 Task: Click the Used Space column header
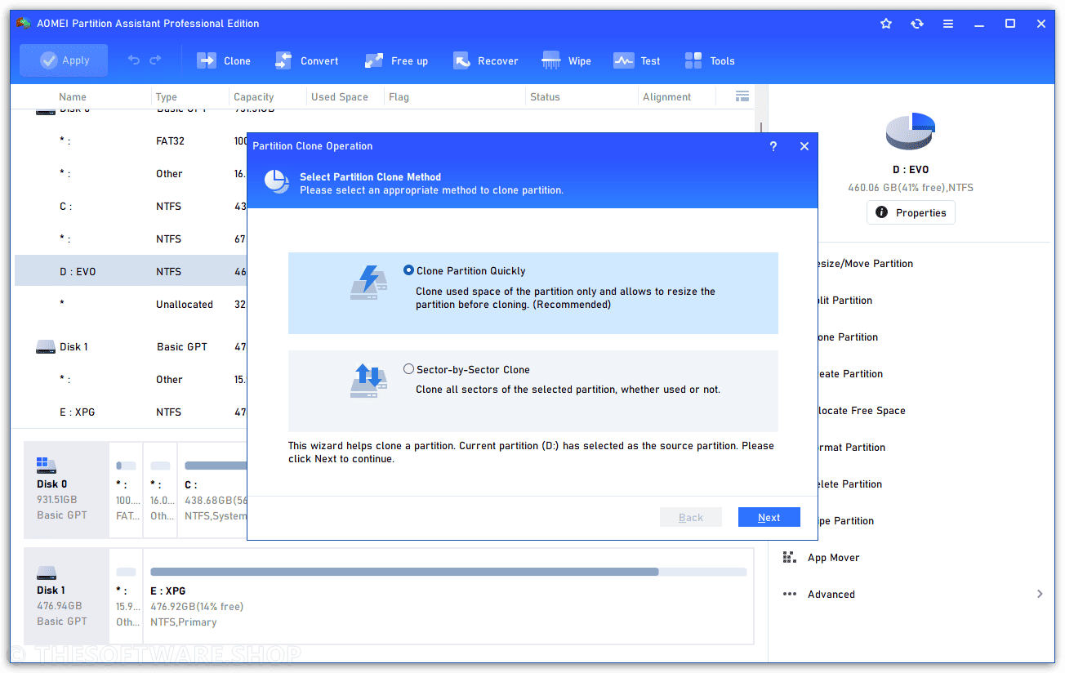tap(340, 96)
